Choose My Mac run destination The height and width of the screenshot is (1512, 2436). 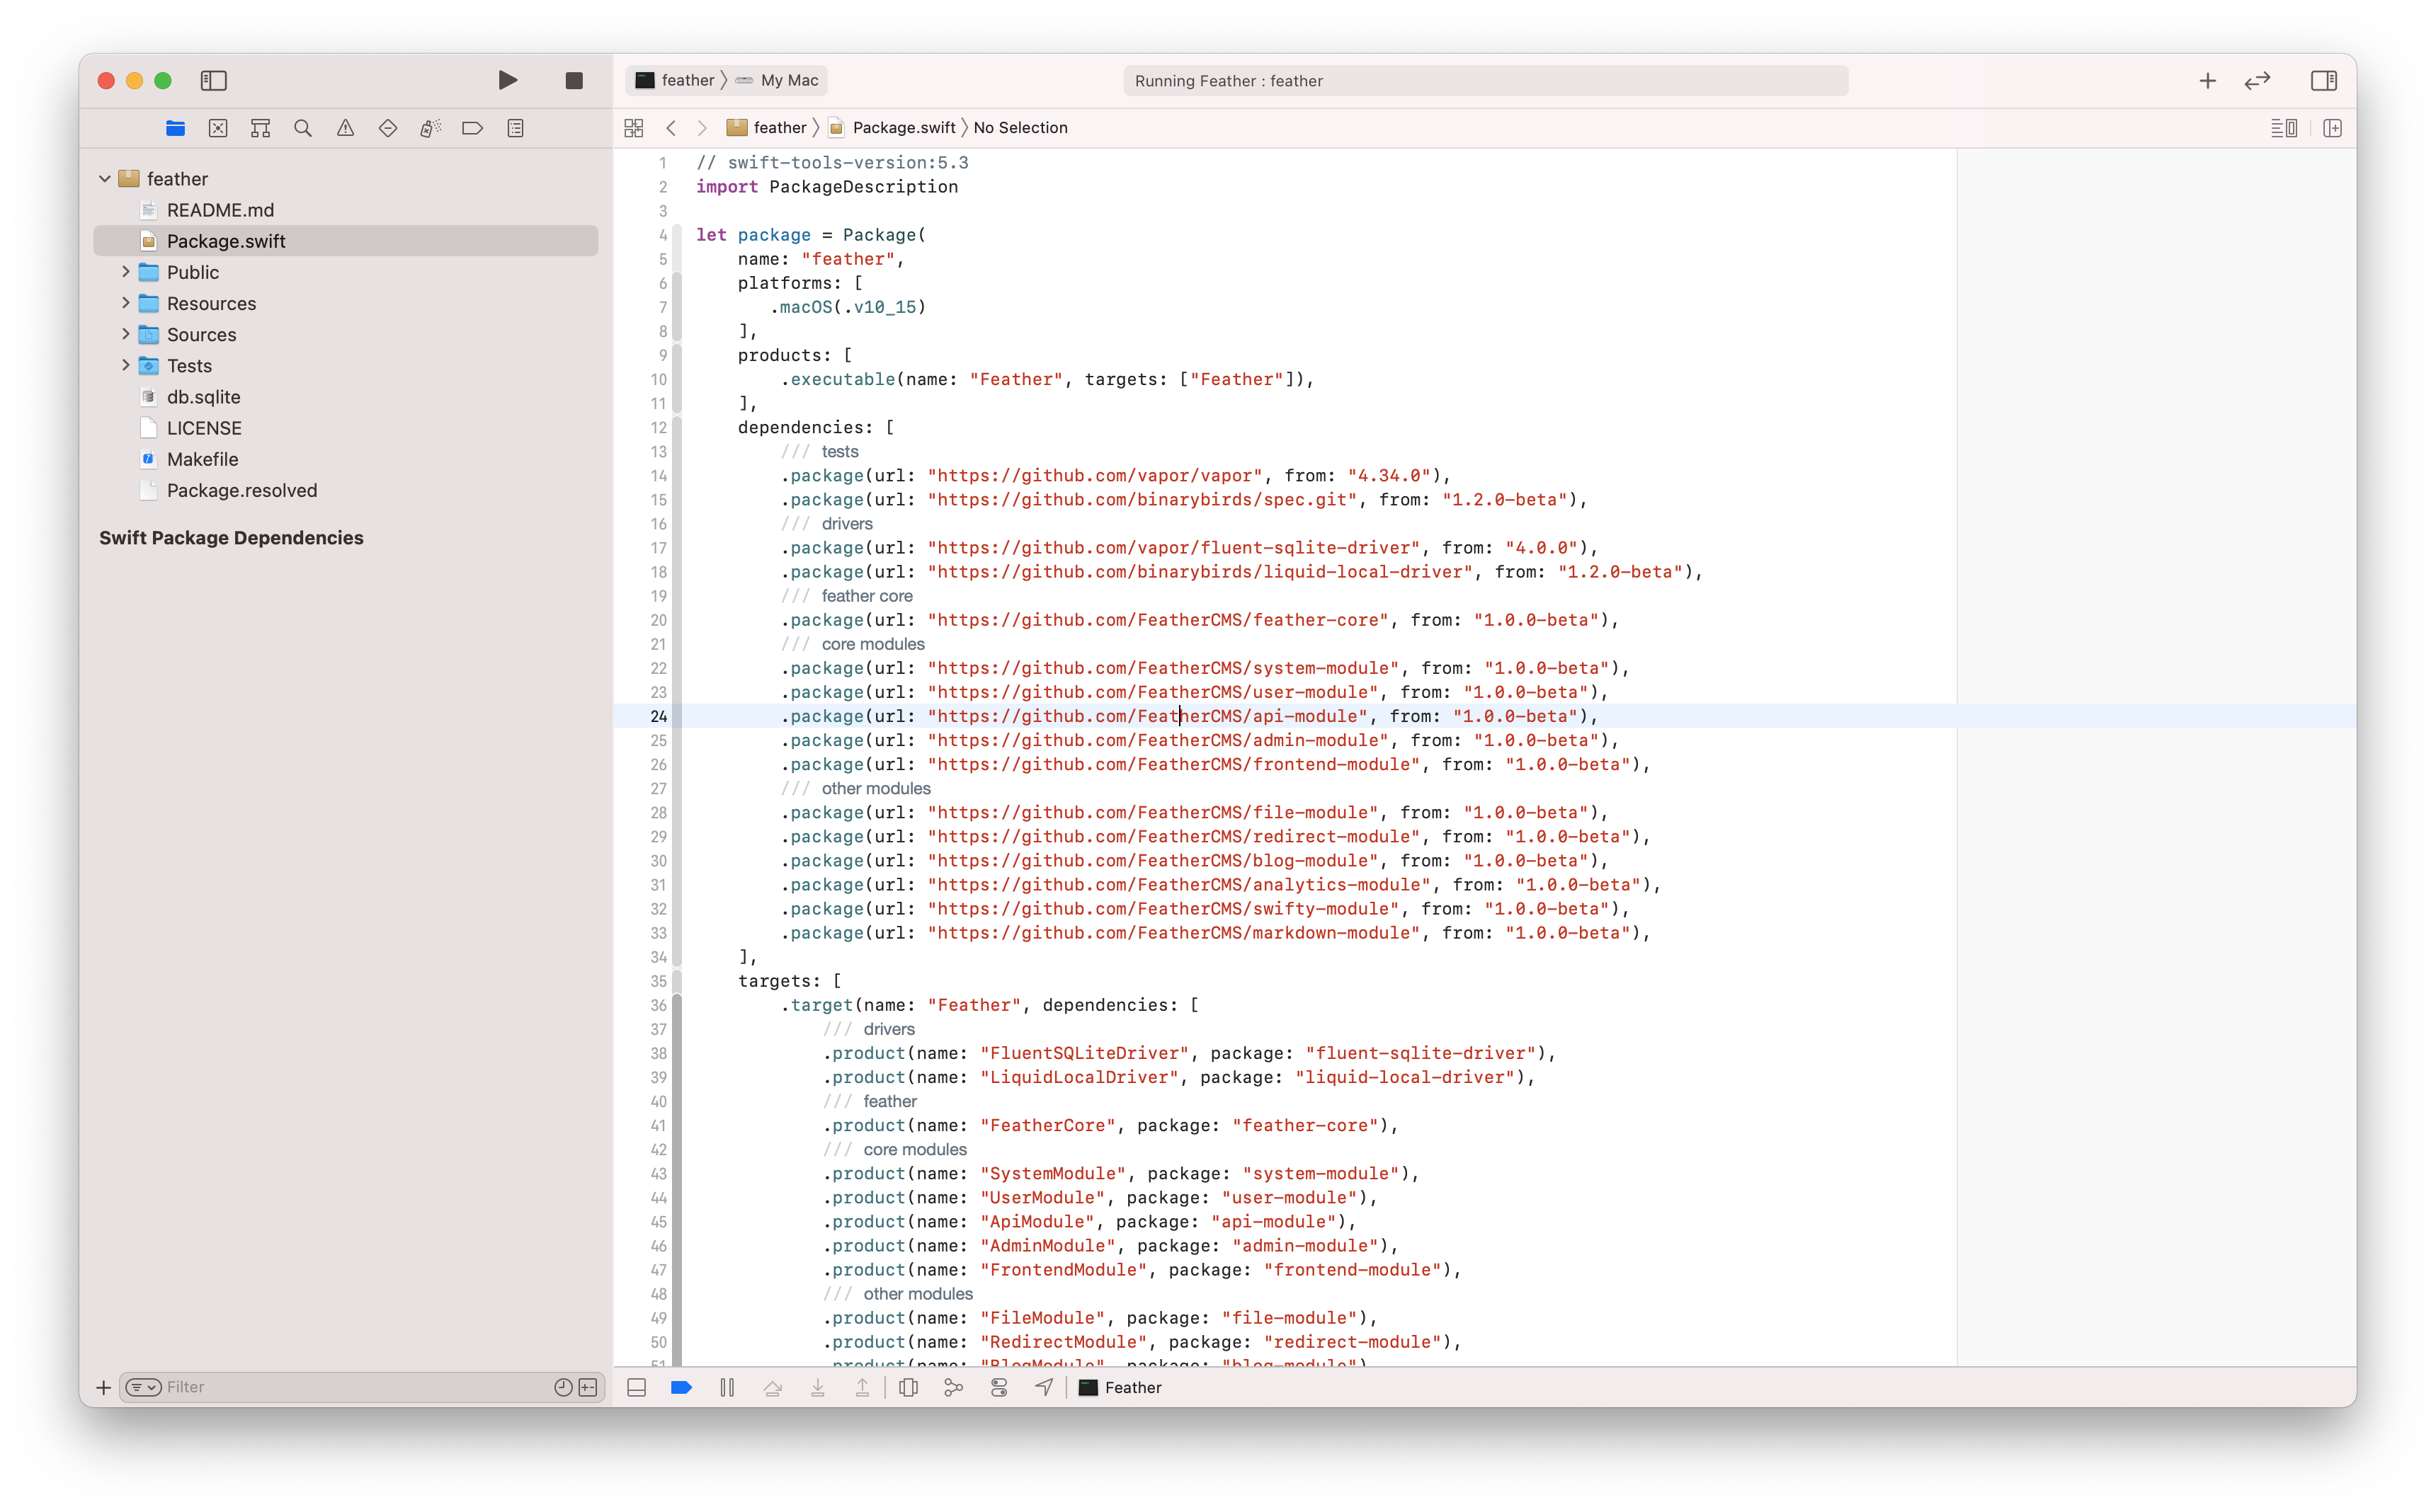[x=778, y=80]
